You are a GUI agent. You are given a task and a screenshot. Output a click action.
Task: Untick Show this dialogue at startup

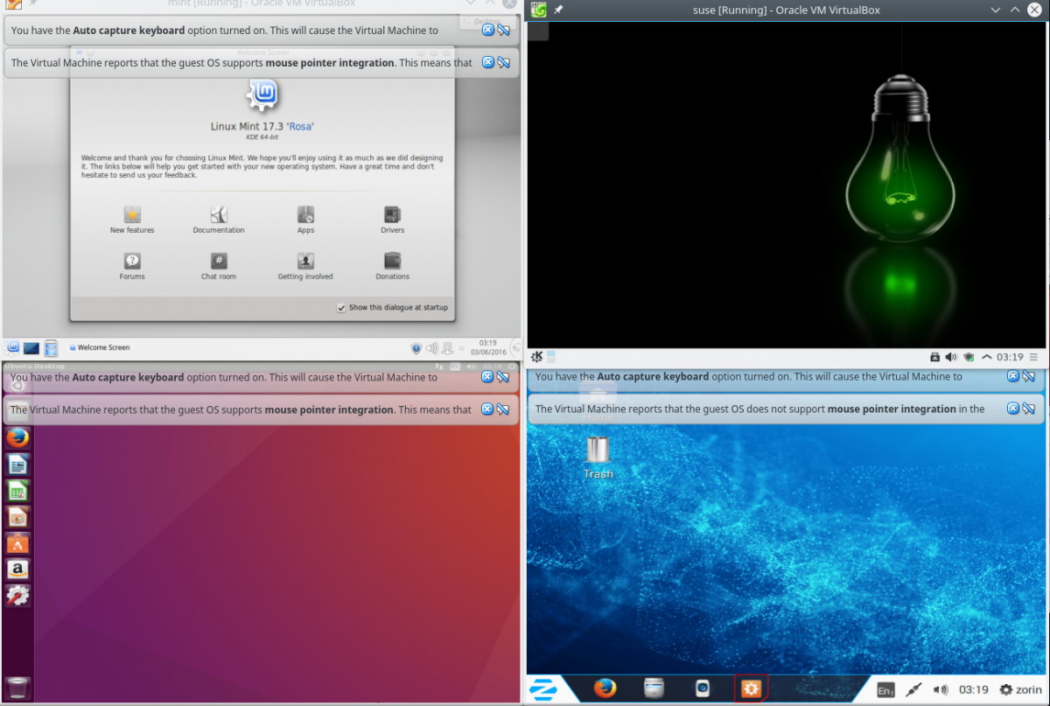pyautogui.click(x=341, y=308)
